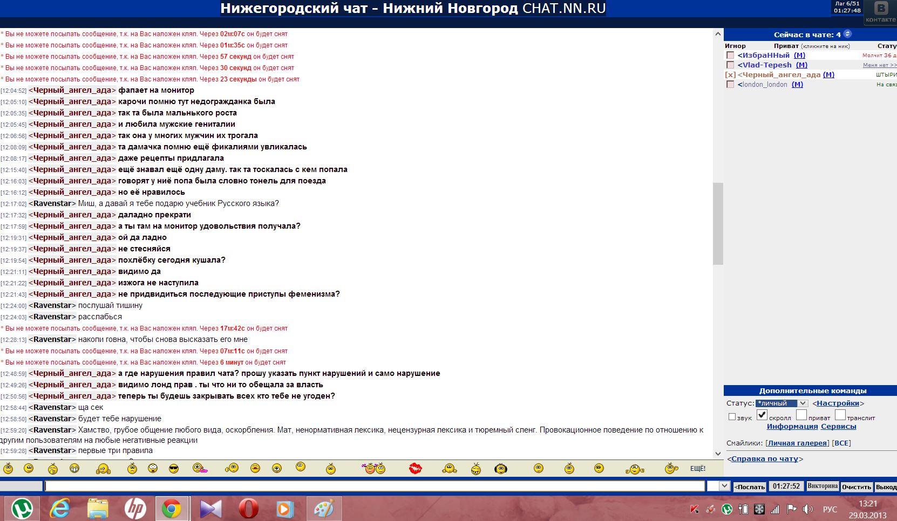Screen dimensions: 897x521
Task: Open Action Center flag tray icon
Action: [x=791, y=509]
